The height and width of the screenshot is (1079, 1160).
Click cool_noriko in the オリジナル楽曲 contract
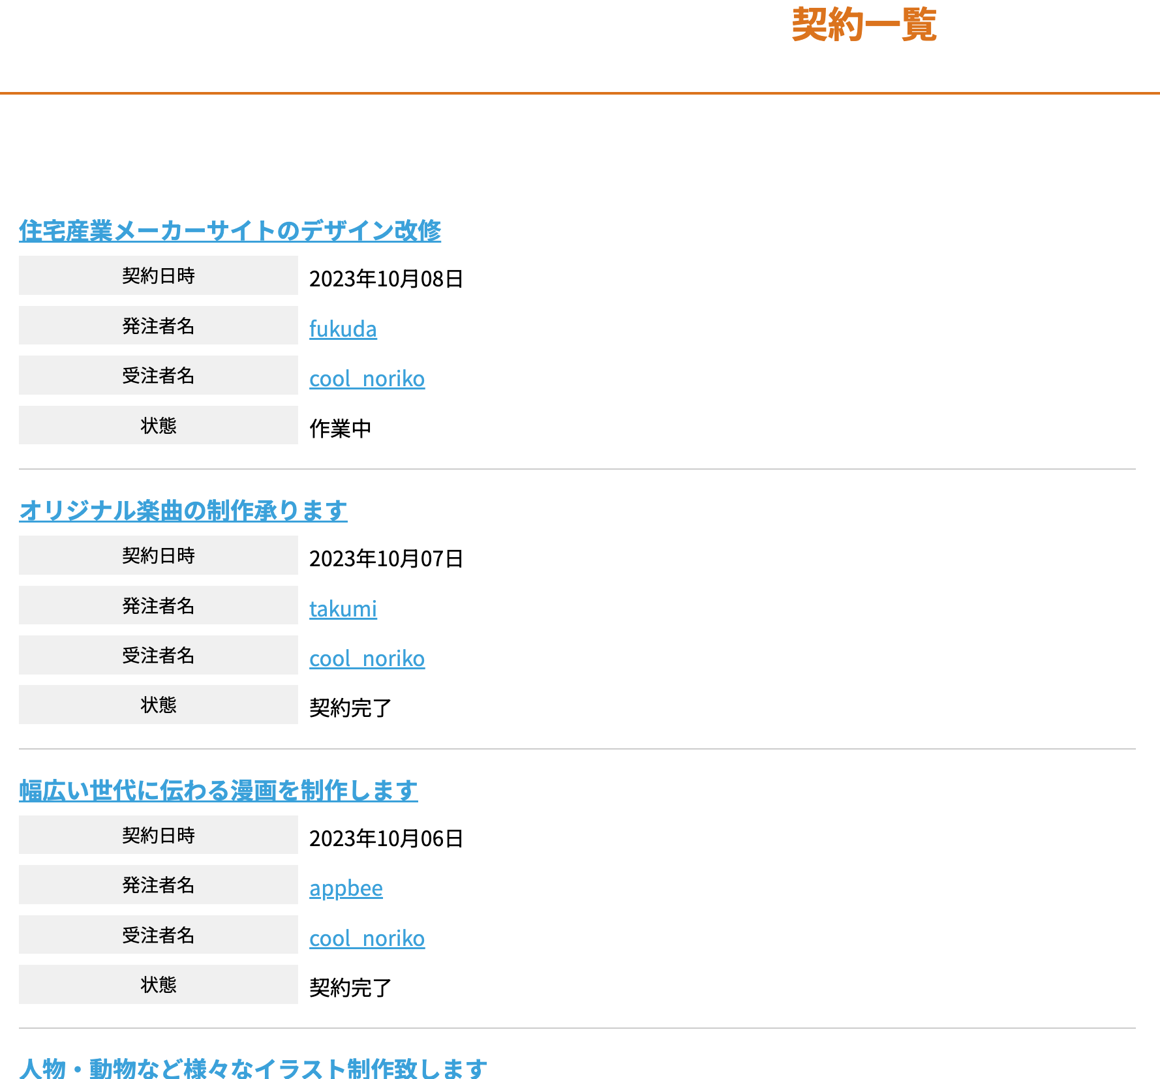(367, 659)
